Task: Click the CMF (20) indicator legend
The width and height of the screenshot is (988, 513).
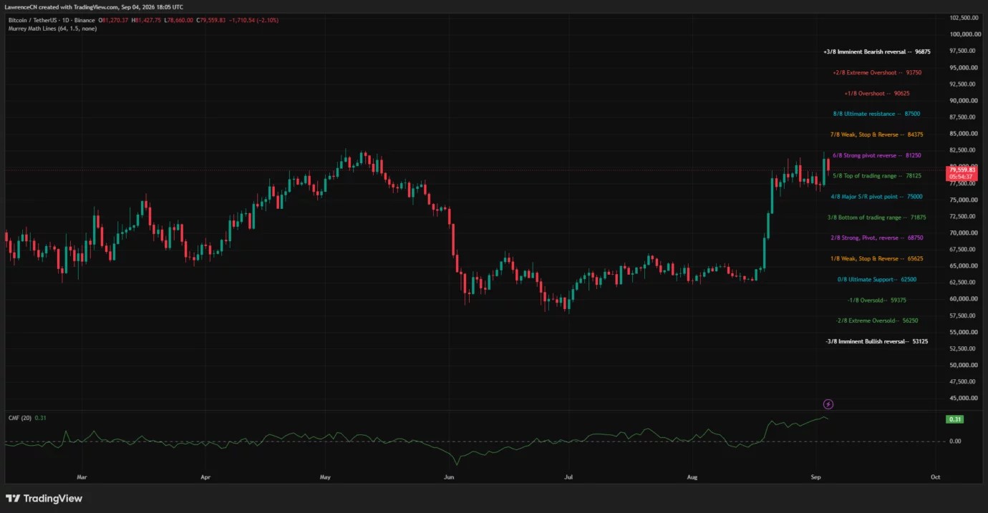Action: tap(27, 418)
